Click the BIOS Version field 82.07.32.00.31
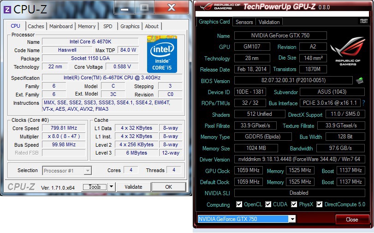This screenshot has width=374, height=233. [x=293, y=80]
